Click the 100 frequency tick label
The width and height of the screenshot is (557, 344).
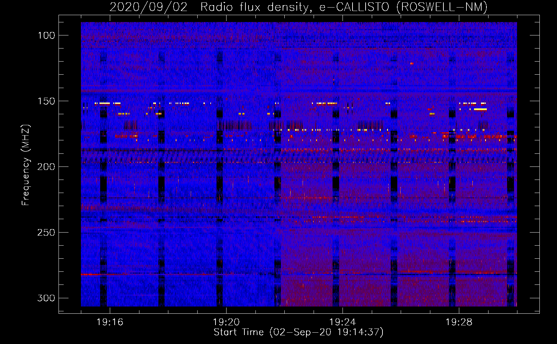coord(46,35)
